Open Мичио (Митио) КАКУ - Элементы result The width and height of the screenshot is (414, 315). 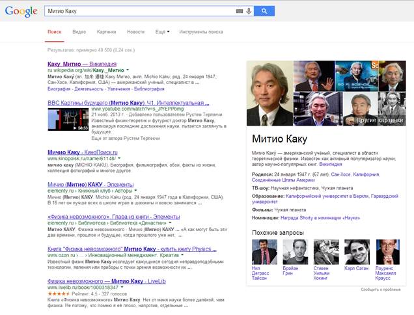90,185
